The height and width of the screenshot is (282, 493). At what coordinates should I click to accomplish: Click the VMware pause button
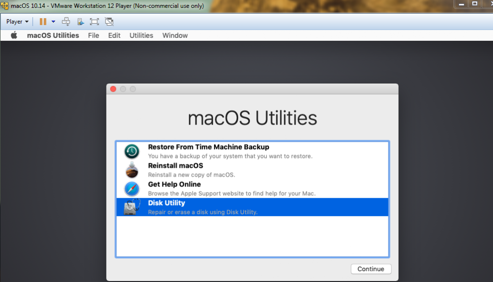click(43, 21)
